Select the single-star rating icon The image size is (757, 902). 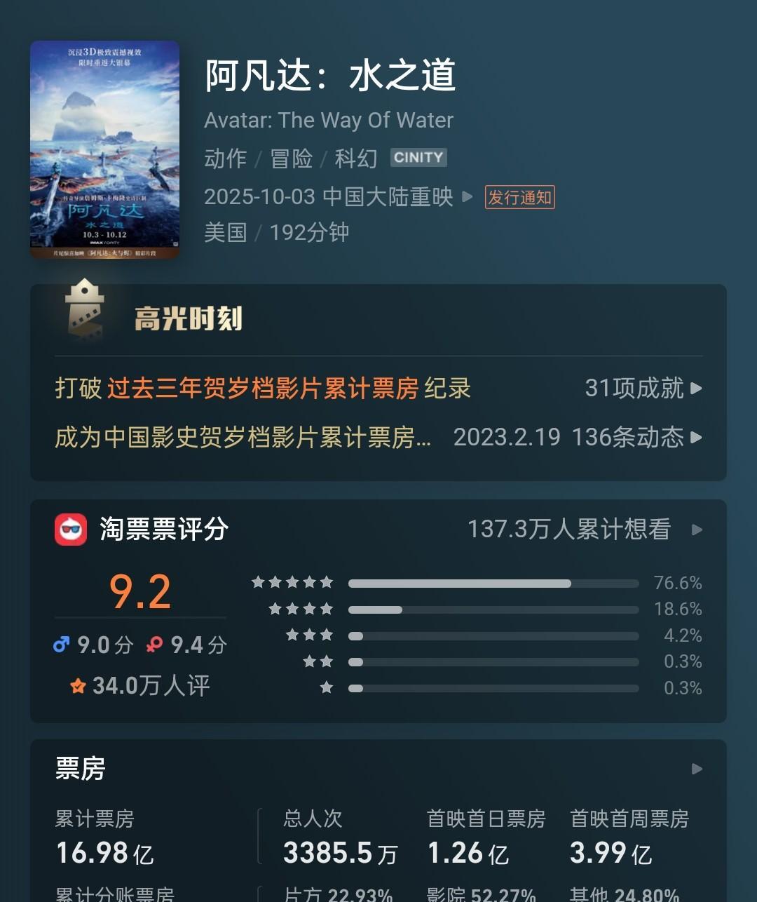[326, 687]
